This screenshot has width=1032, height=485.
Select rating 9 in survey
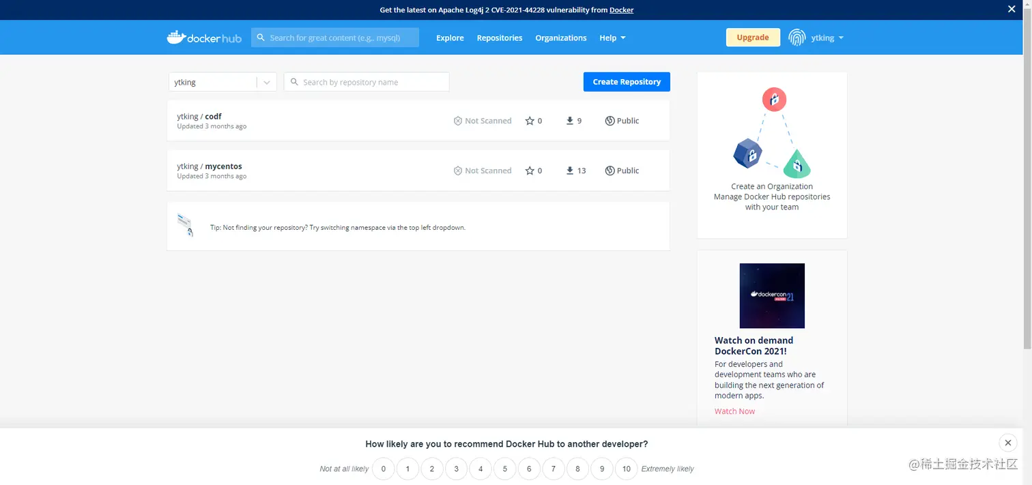click(602, 469)
